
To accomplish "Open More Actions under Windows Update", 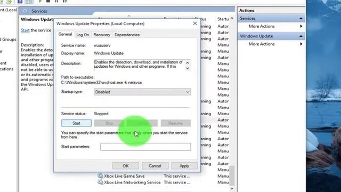I will coord(262,44).
